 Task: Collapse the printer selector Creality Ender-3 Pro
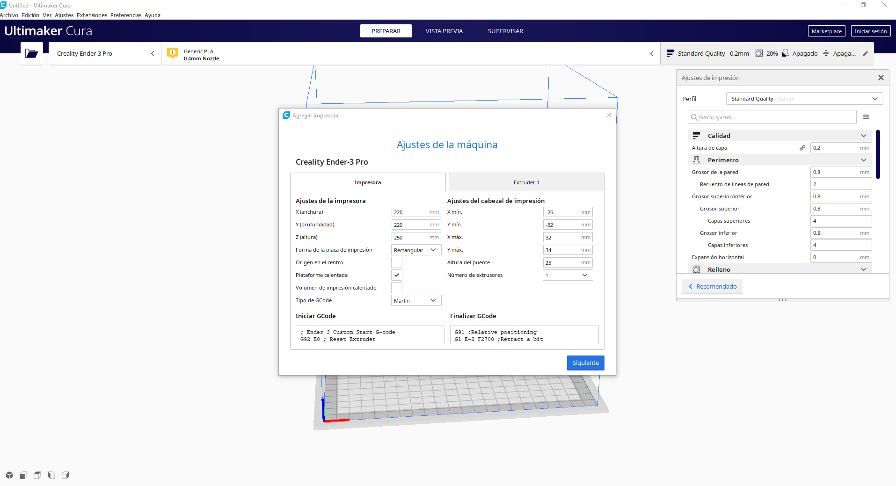(153, 53)
